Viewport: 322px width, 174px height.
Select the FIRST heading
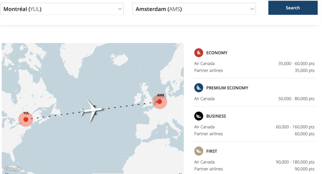click(x=212, y=151)
